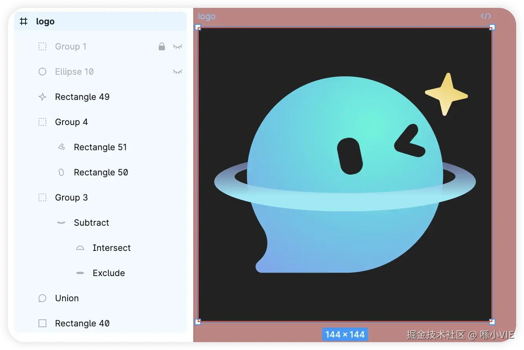Unlock Group 1 via lock icon

coord(162,46)
